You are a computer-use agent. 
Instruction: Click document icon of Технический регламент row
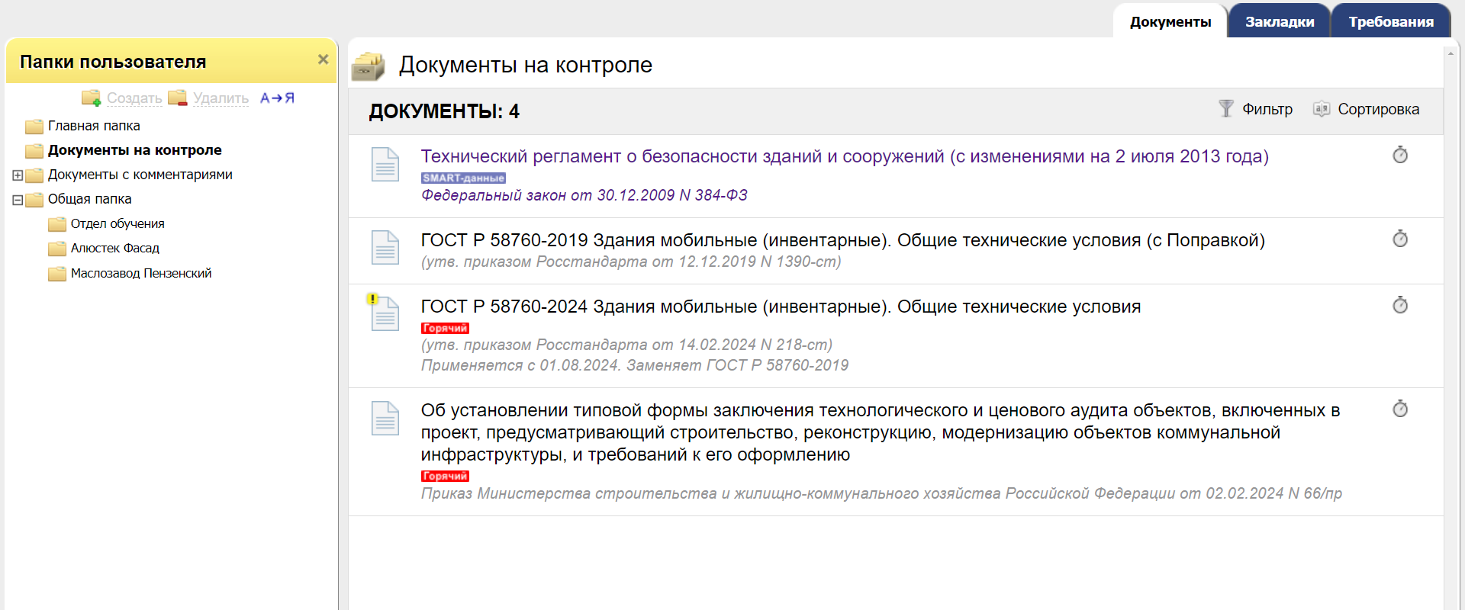click(x=385, y=164)
